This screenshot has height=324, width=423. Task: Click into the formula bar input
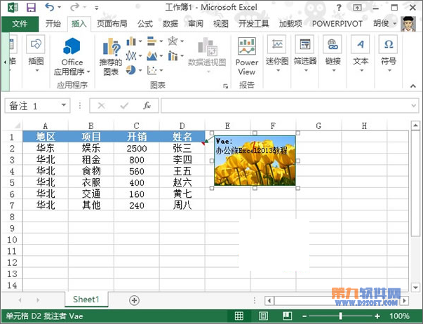click(290, 105)
